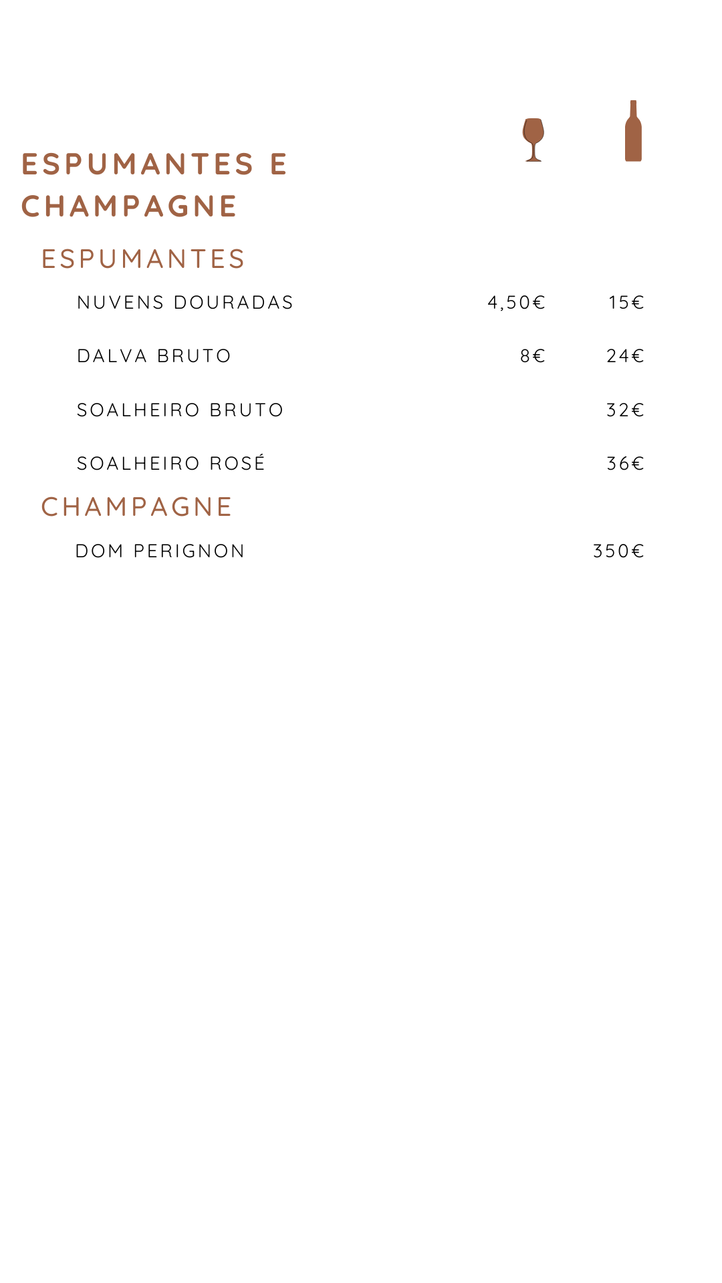Choose the 4,50€ glass price
This screenshot has width=722, height=1283.
pos(516,303)
